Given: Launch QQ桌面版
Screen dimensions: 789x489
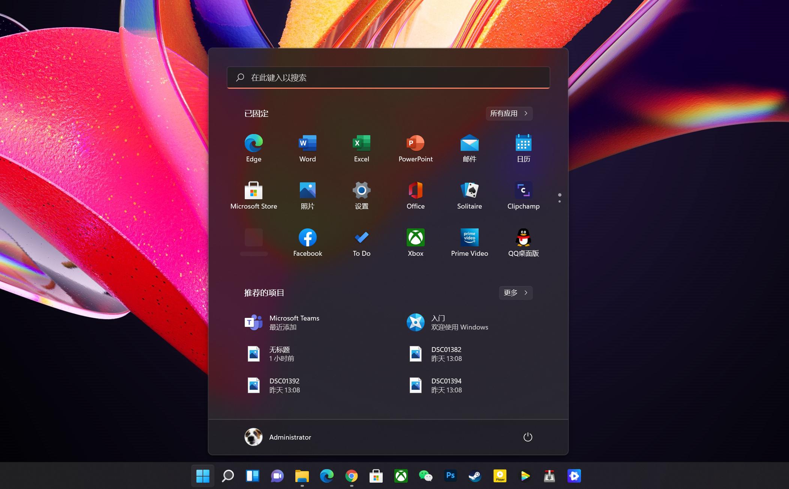Looking at the screenshot, I should pos(523,242).
